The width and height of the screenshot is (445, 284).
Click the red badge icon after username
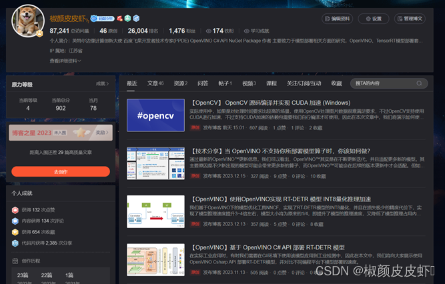pos(119,19)
